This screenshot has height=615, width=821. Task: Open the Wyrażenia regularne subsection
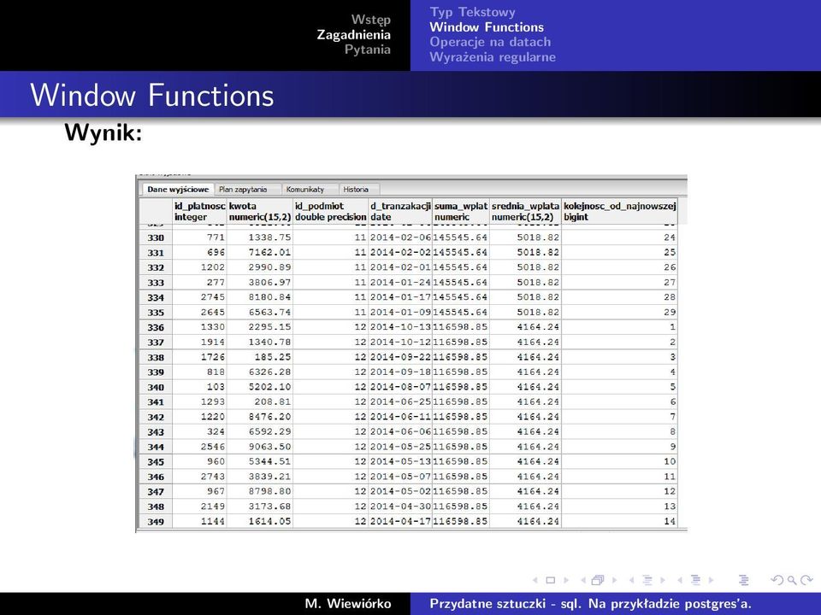(493, 57)
